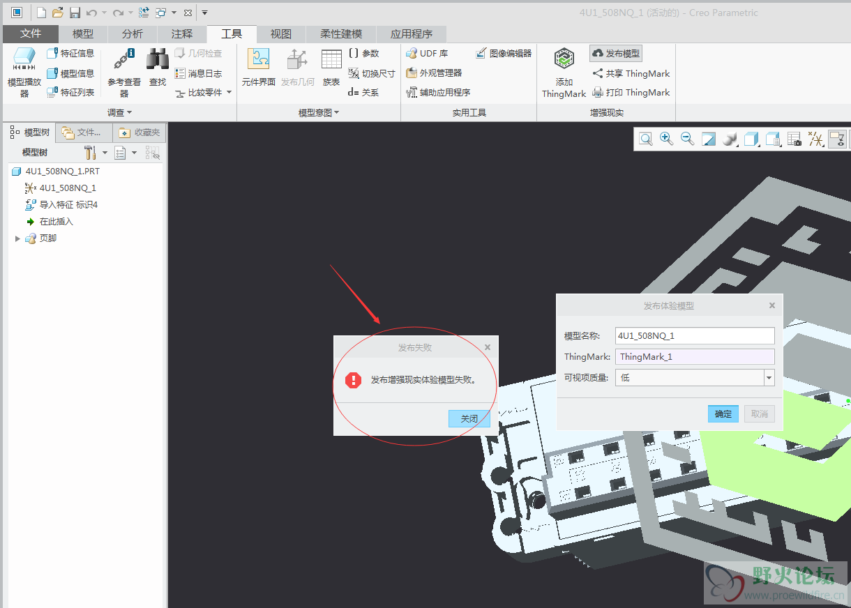Click the 发布模型 publish model button
The width and height of the screenshot is (851, 608).
coord(615,54)
